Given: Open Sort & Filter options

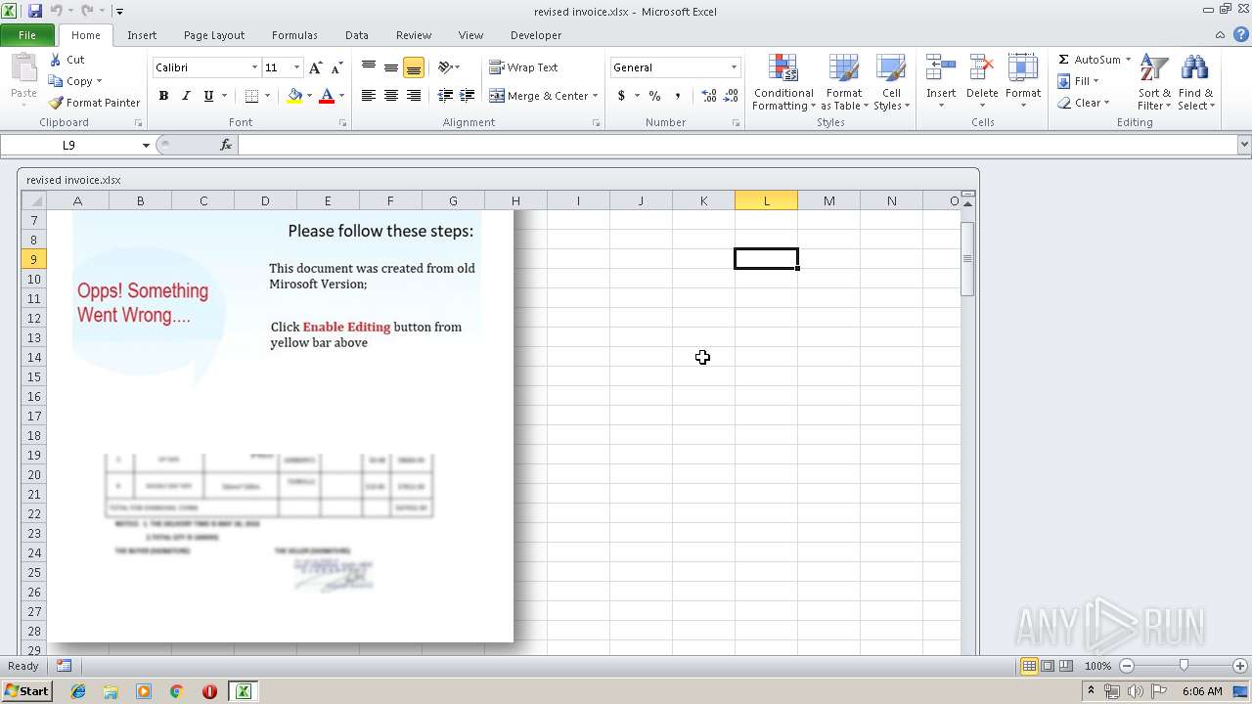Looking at the screenshot, I should click(1154, 83).
